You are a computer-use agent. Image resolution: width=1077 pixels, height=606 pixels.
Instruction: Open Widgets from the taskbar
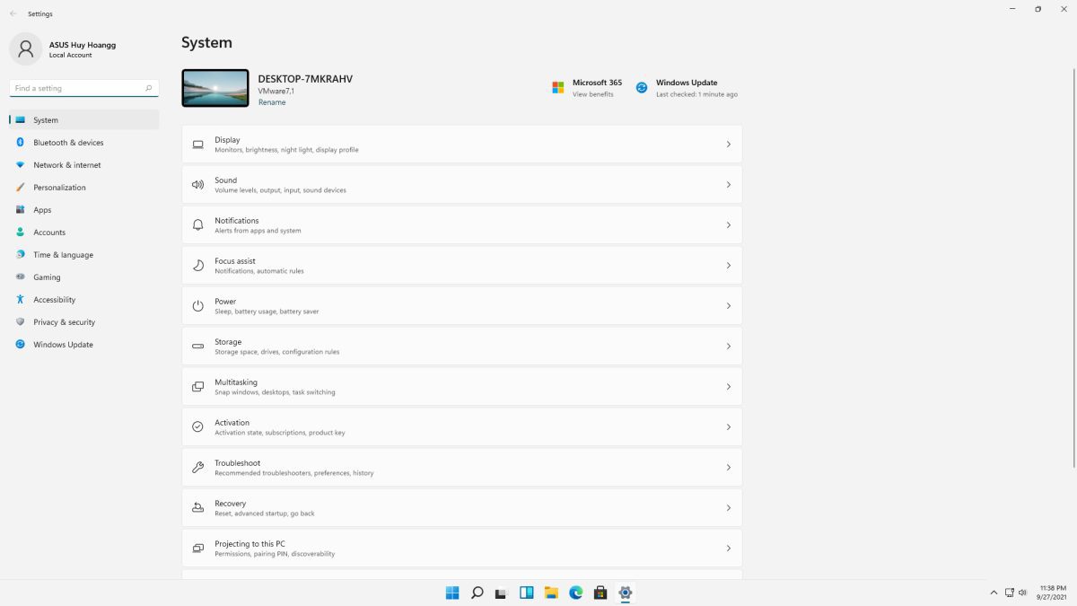(x=527, y=593)
